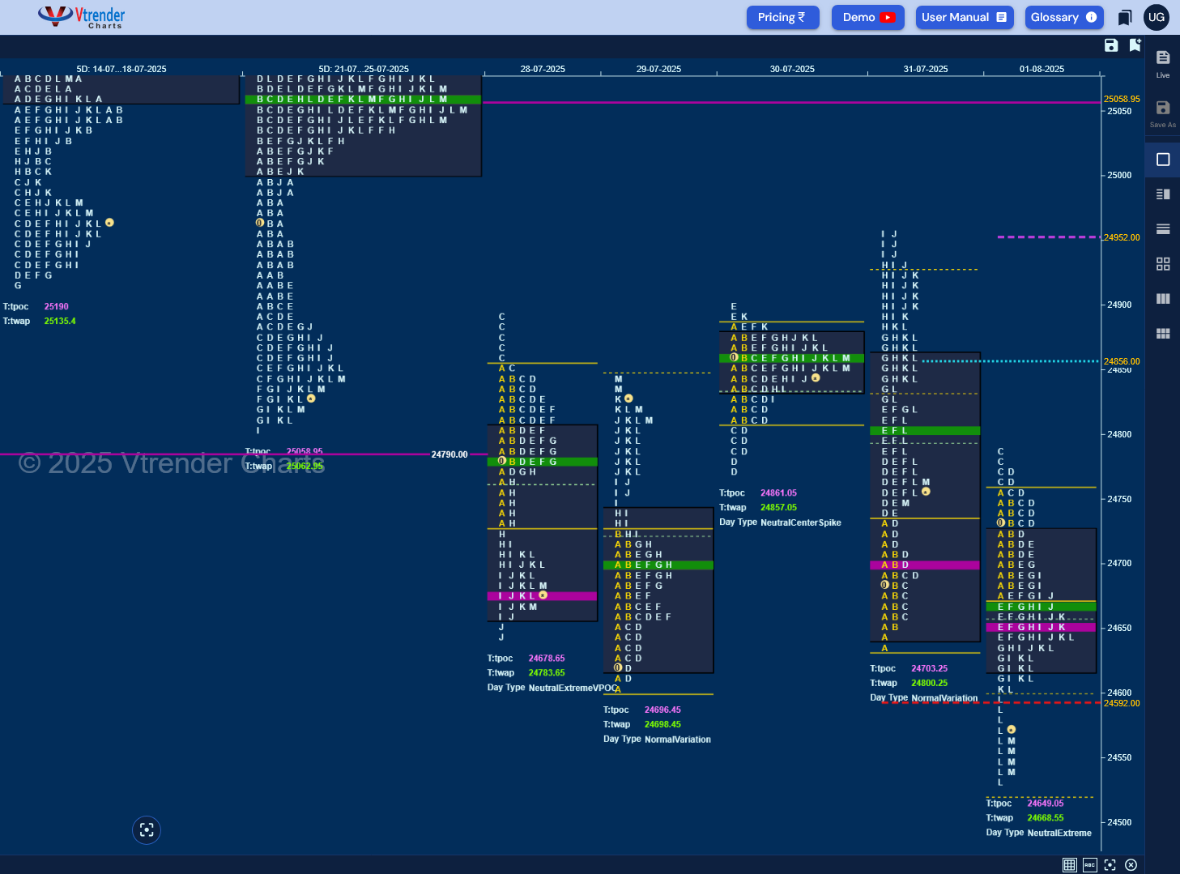Screen dimensions: 1180x874
Task: Choose the horizontal rows layout icon
Action: 1163,229
